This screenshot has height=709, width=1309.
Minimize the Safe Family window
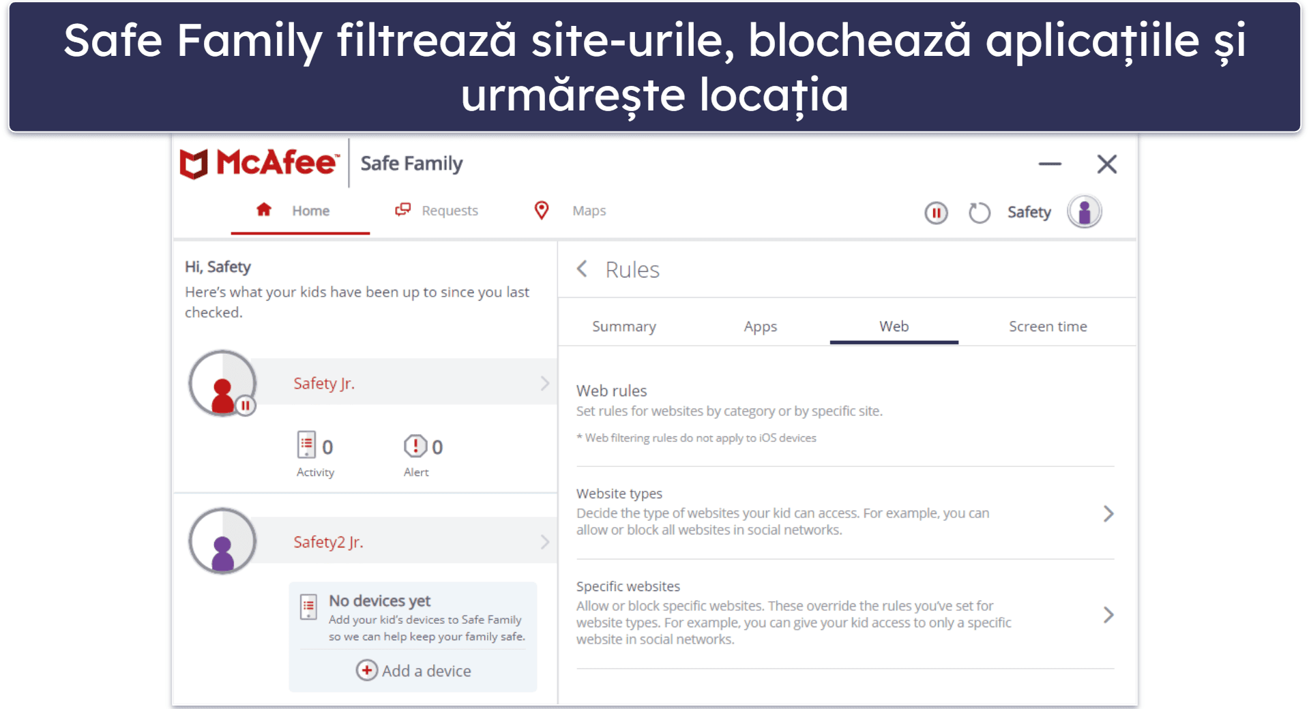[1050, 164]
